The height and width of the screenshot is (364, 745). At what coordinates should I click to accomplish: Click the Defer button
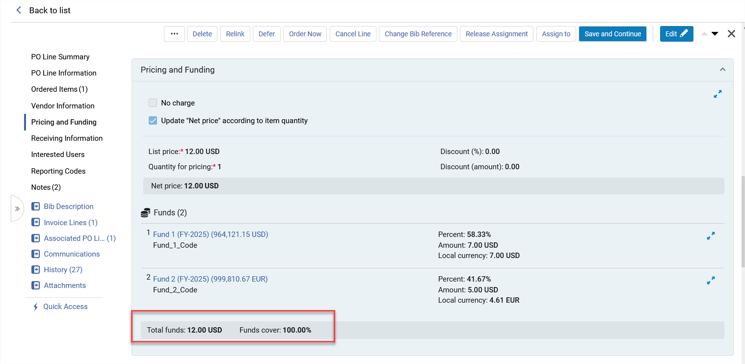click(x=267, y=34)
